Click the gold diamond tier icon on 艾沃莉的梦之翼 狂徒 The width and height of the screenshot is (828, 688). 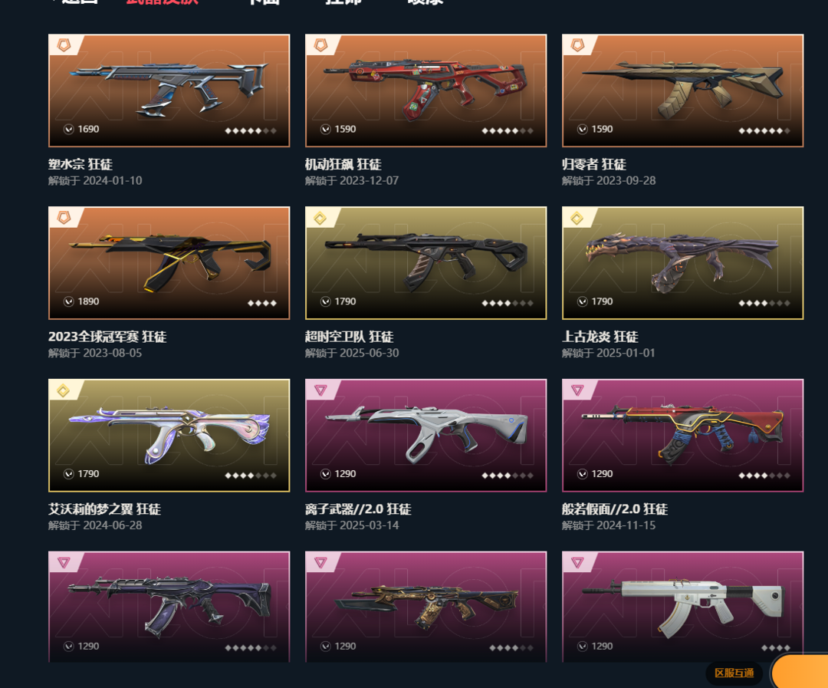64,390
